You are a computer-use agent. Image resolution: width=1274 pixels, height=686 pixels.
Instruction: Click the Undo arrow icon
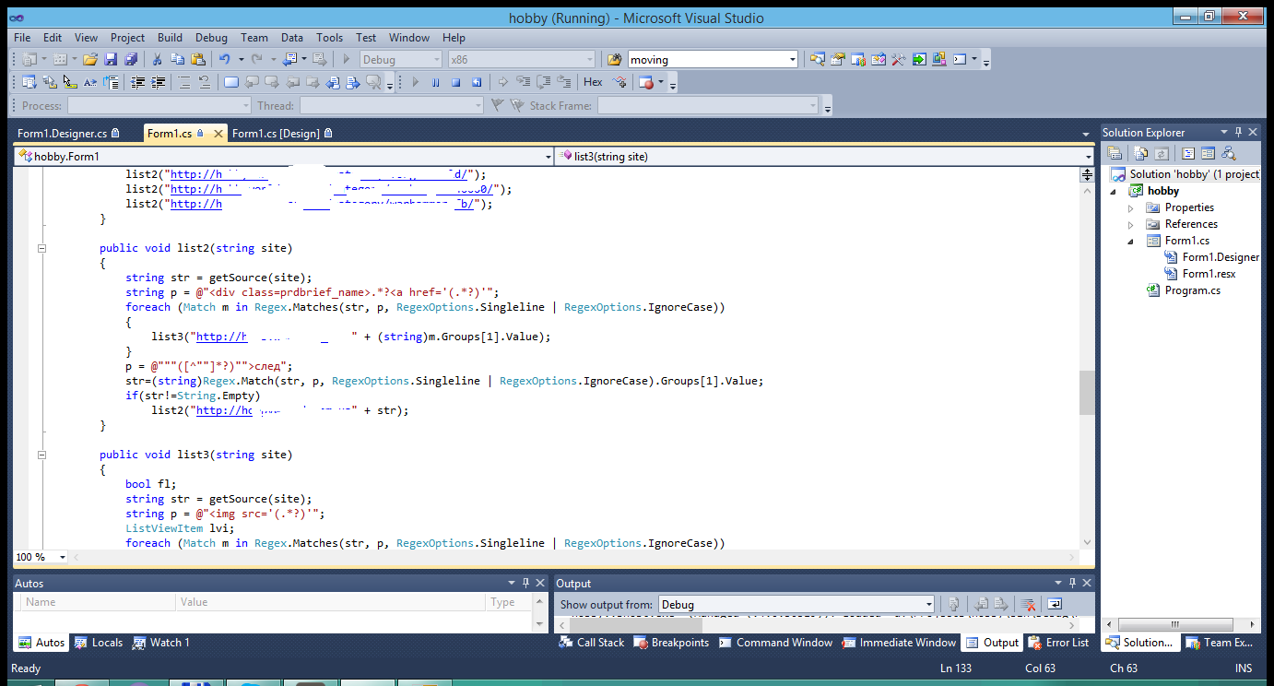pos(224,60)
